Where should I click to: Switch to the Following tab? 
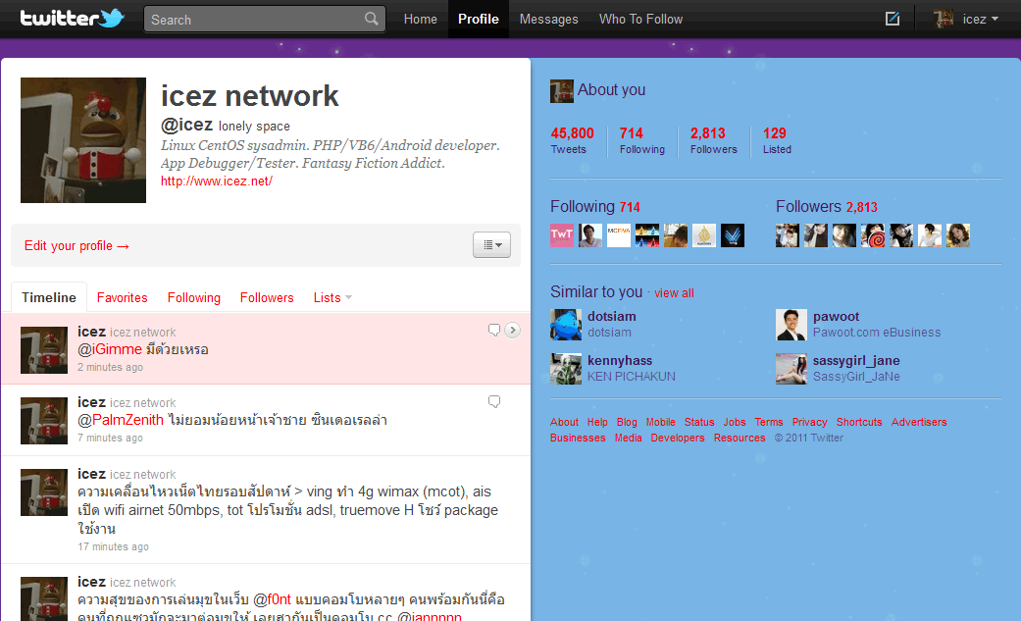coord(194,298)
